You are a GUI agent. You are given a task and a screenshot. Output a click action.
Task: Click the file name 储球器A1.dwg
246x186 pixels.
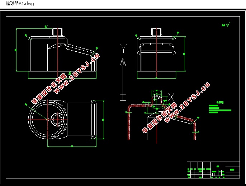click(20, 4)
